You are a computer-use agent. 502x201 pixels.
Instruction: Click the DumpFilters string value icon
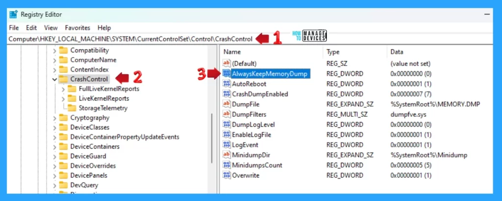(x=226, y=114)
